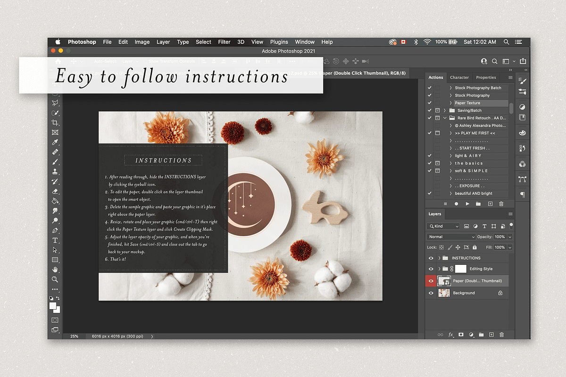Open the Filter menu
The height and width of the screenshot is (377, 566).
tap(225, 42)
